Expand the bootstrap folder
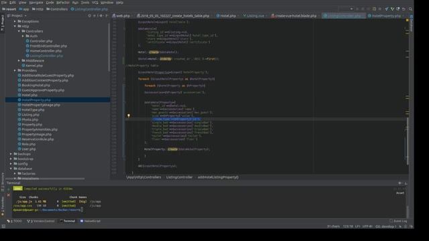This screenshot has width=429, height=241. [x=11, y=159]
